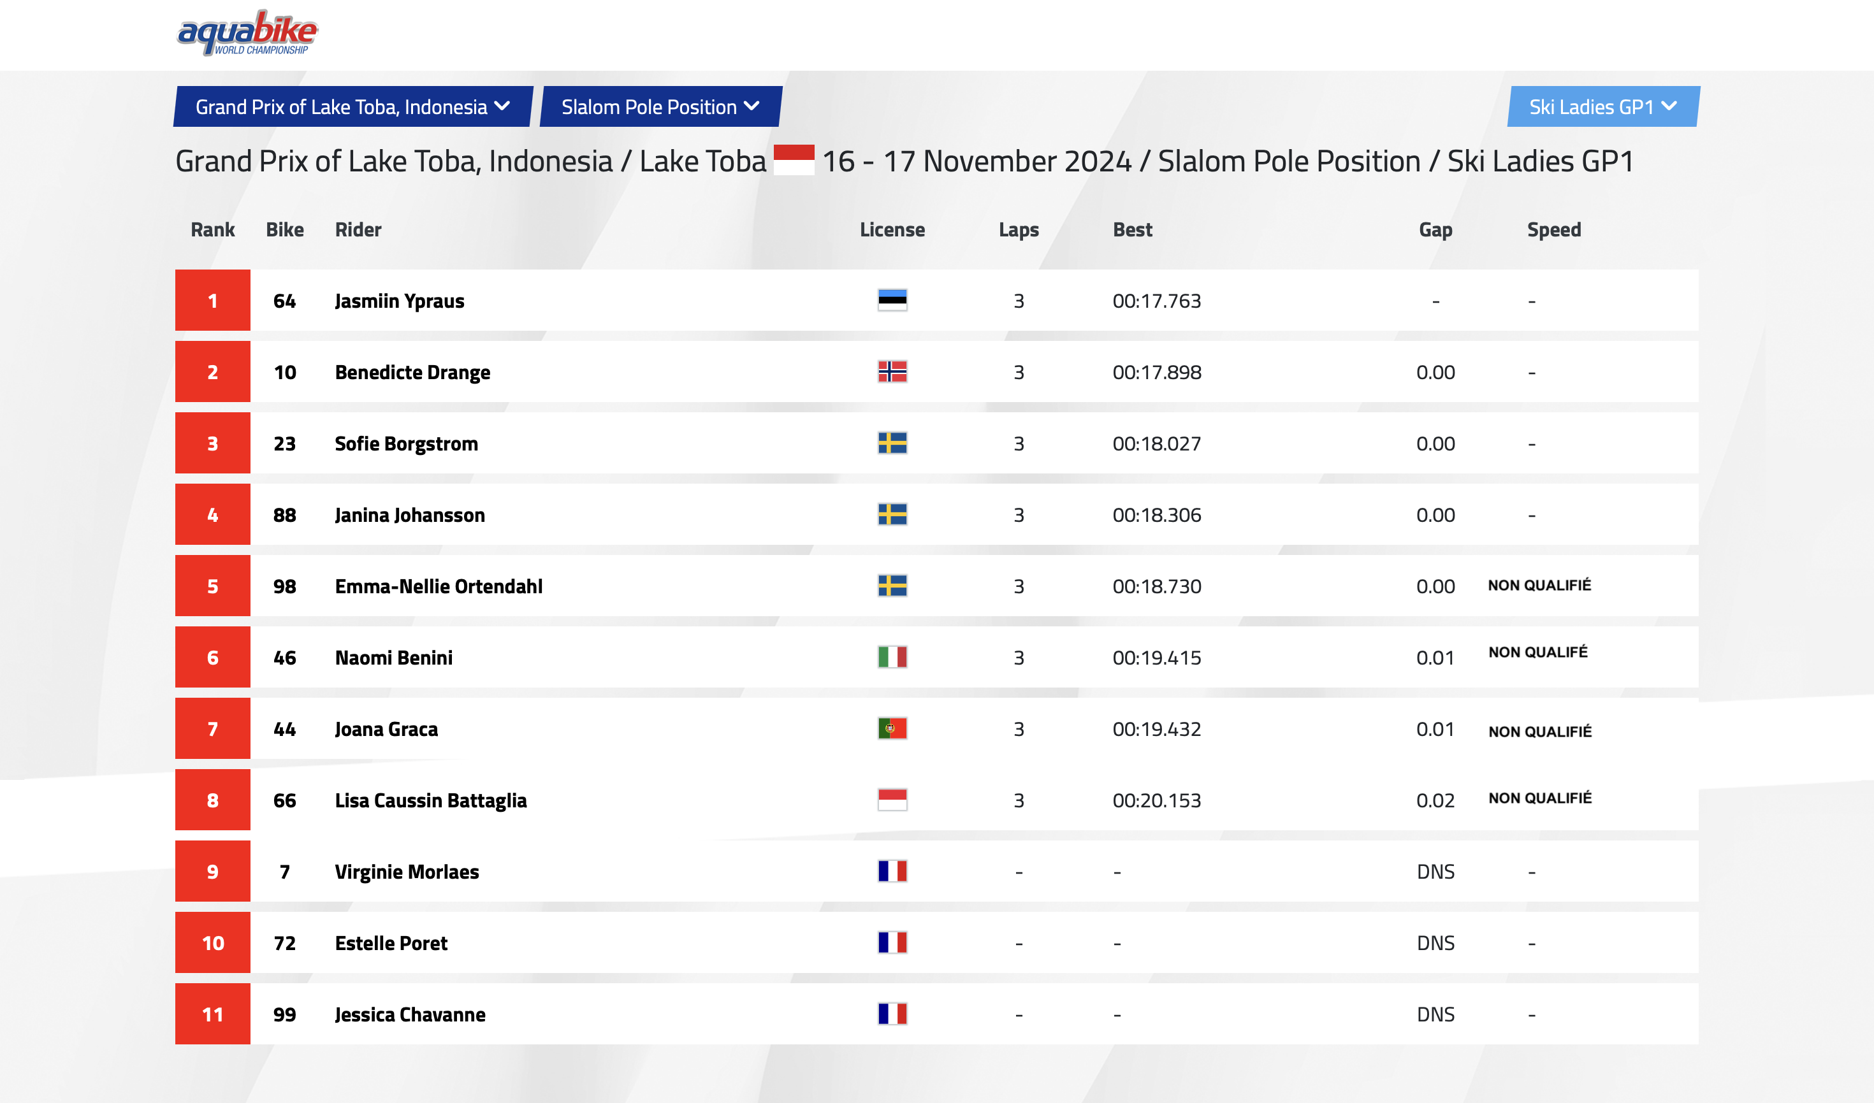This screenshot has height=1103, width=1874.
Task: Click the Rider column header
Action: coord(358,229)
